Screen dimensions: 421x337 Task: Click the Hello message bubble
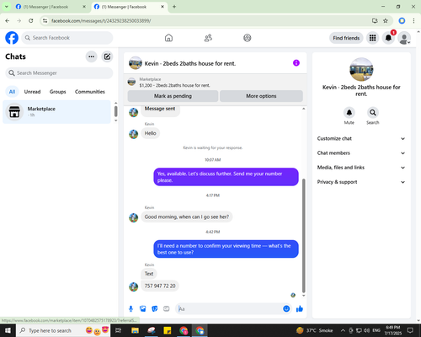click(151, 133)
